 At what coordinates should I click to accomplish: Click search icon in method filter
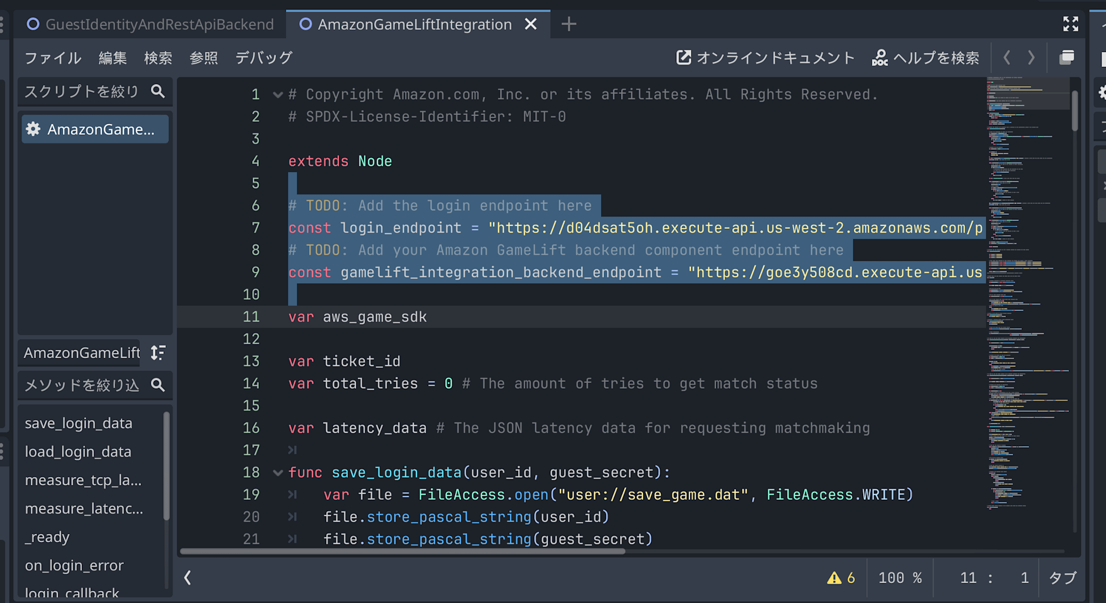click(x=158, y=385)
